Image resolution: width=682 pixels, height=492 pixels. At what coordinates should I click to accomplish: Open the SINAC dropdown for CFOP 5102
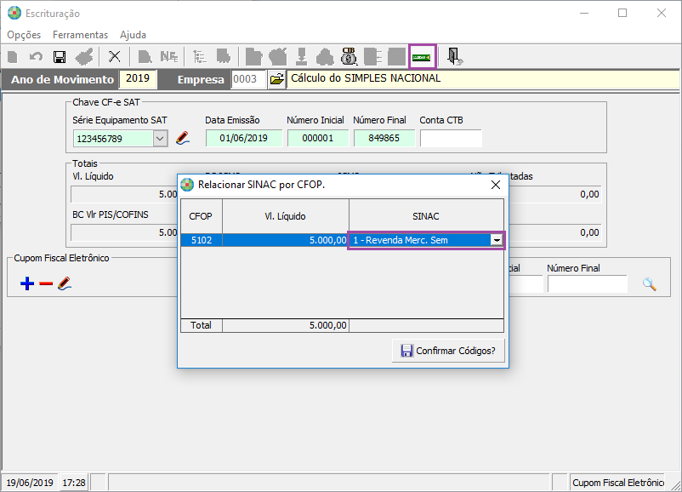click(497, 240)
